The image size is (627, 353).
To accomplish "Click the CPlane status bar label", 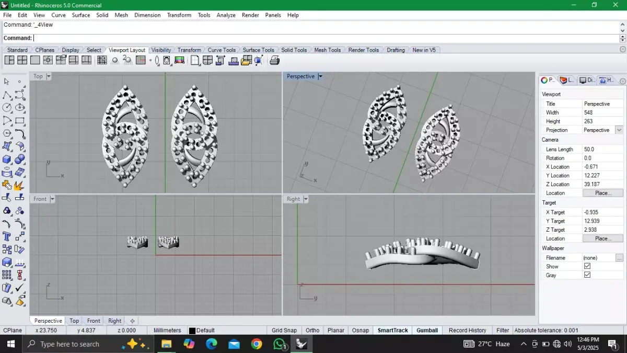I will pyautogui.click(x=13, y=331).
